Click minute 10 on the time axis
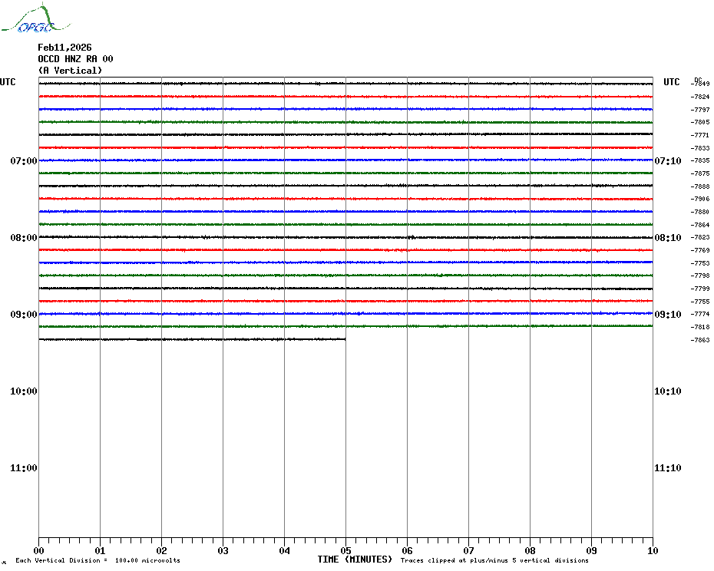Image resolution: width=714 pixels, height=571 pixels. 652,550
